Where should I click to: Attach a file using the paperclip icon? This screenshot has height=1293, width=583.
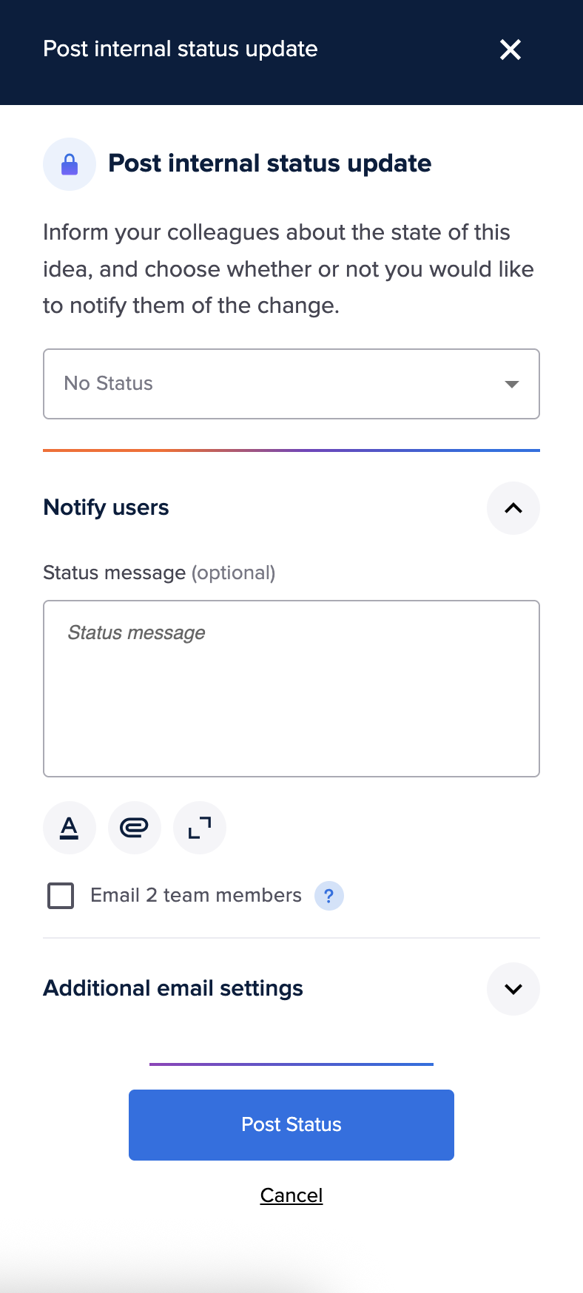(x=135, y=828)
